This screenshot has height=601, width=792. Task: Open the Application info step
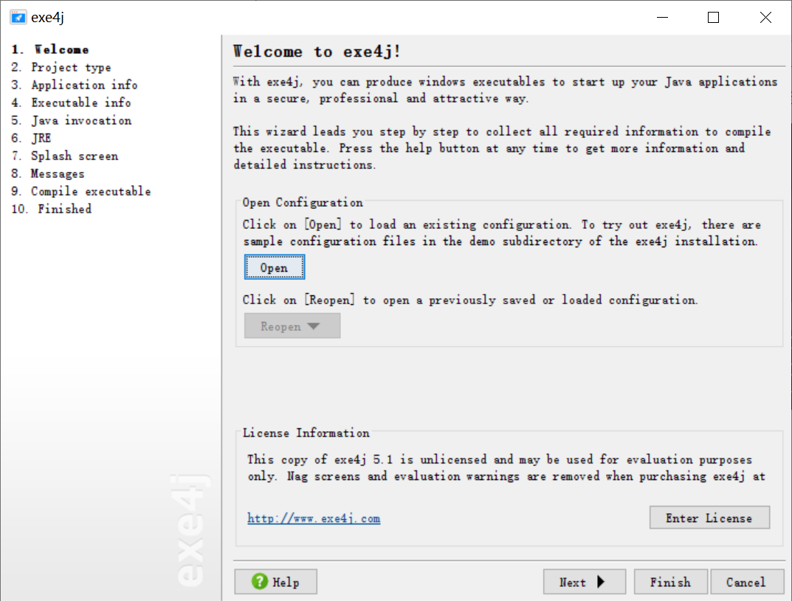coord(75,85)
